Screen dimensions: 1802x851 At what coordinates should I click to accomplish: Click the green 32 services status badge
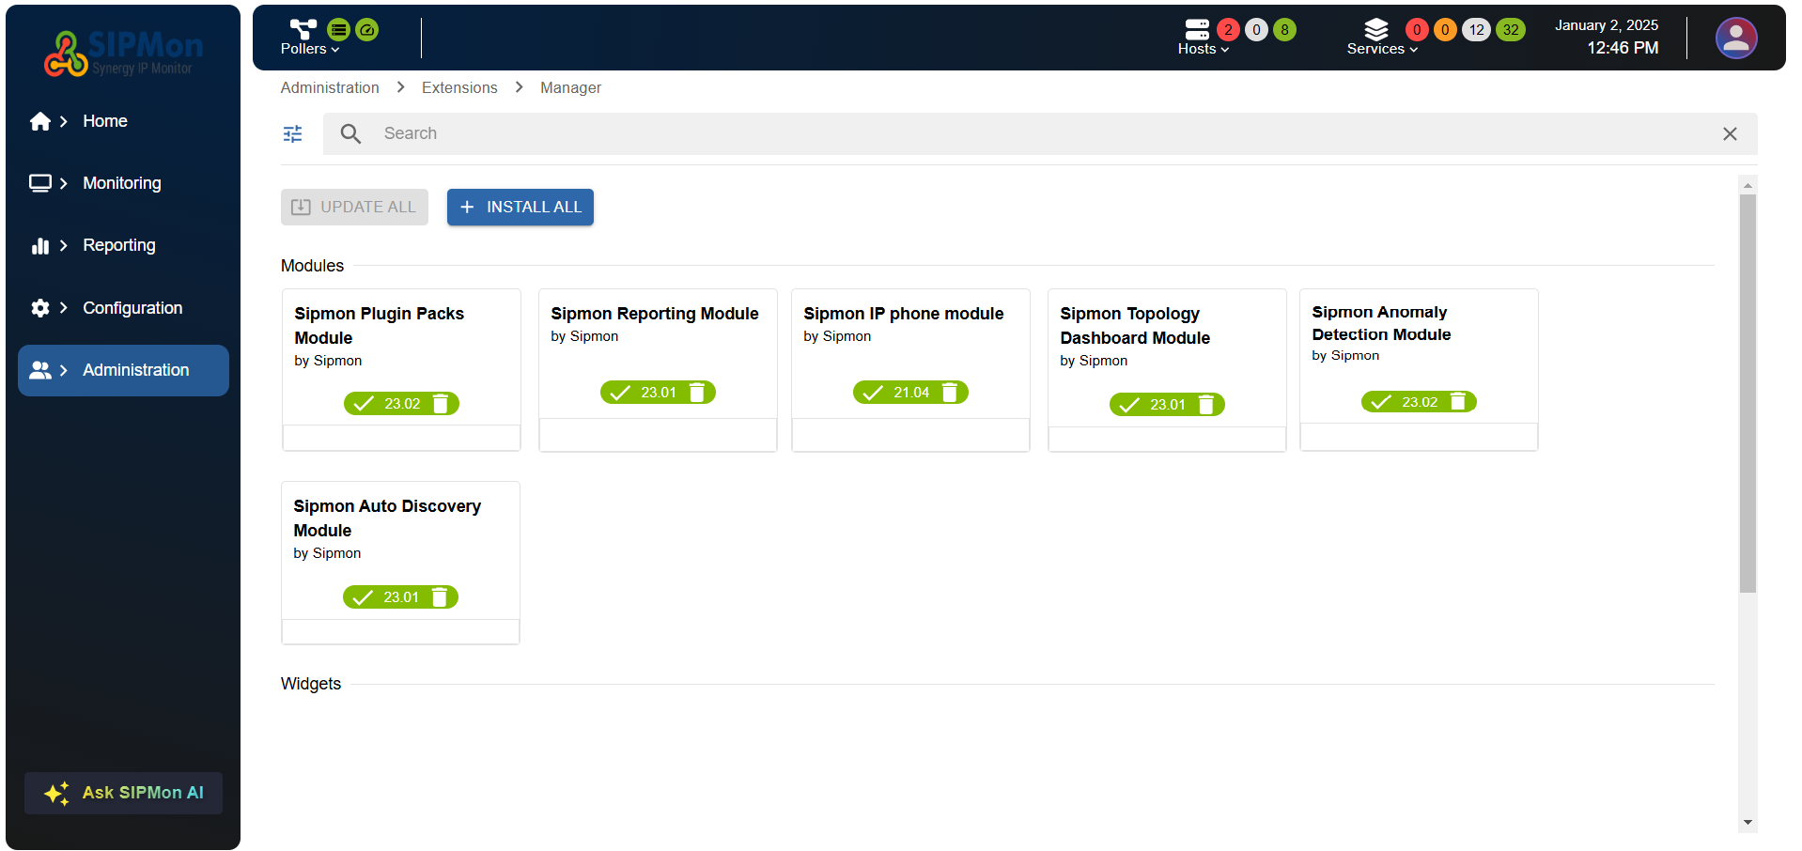point(1511,30)
